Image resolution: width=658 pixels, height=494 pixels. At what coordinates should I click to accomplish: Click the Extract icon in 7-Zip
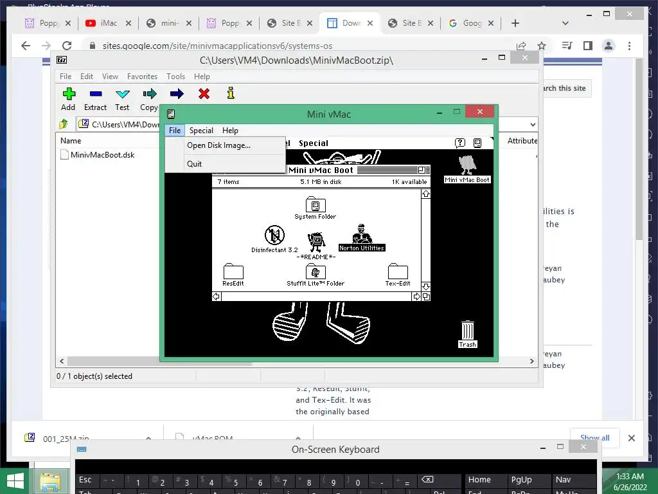(95, 99)
